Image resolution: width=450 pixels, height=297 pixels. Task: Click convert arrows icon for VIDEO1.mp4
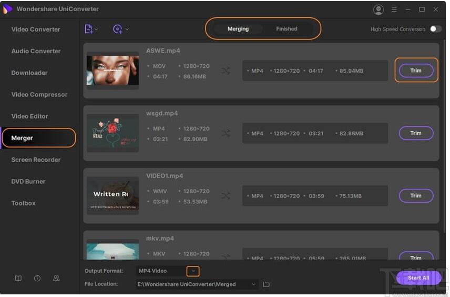(x=226, y=196)
